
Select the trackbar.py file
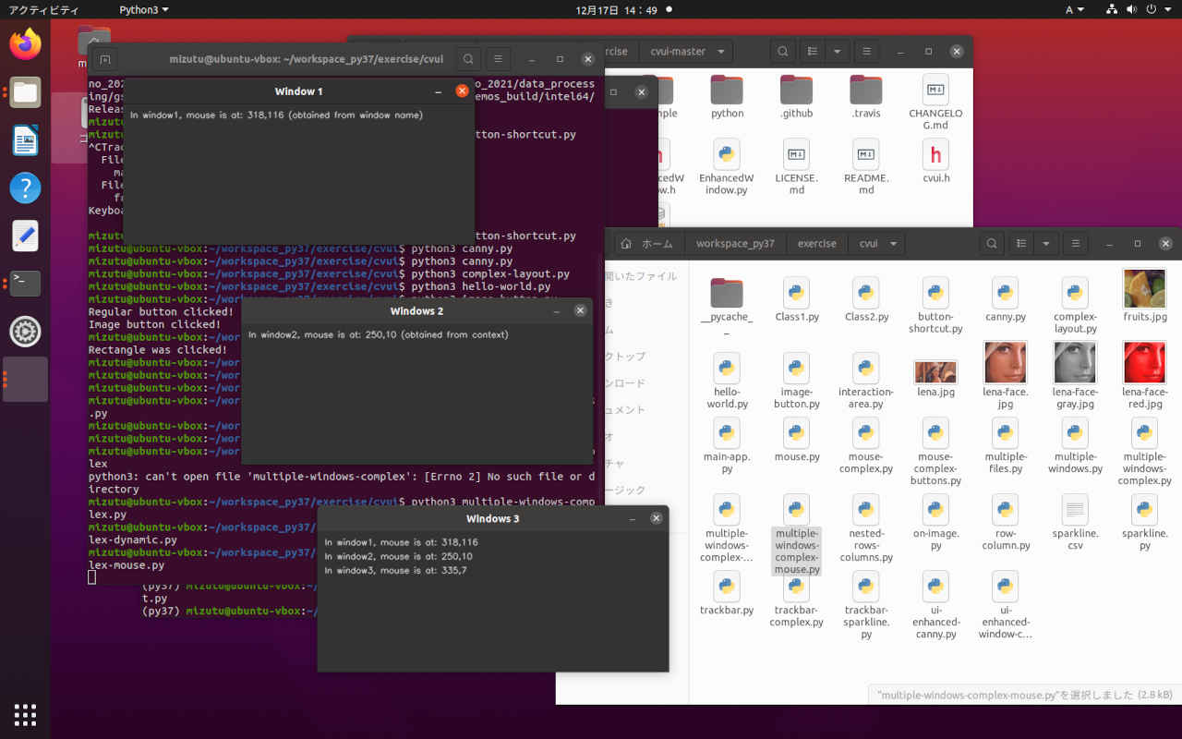click(x=727, y=594)
